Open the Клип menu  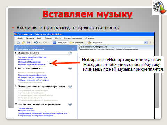tap(58, 38)
